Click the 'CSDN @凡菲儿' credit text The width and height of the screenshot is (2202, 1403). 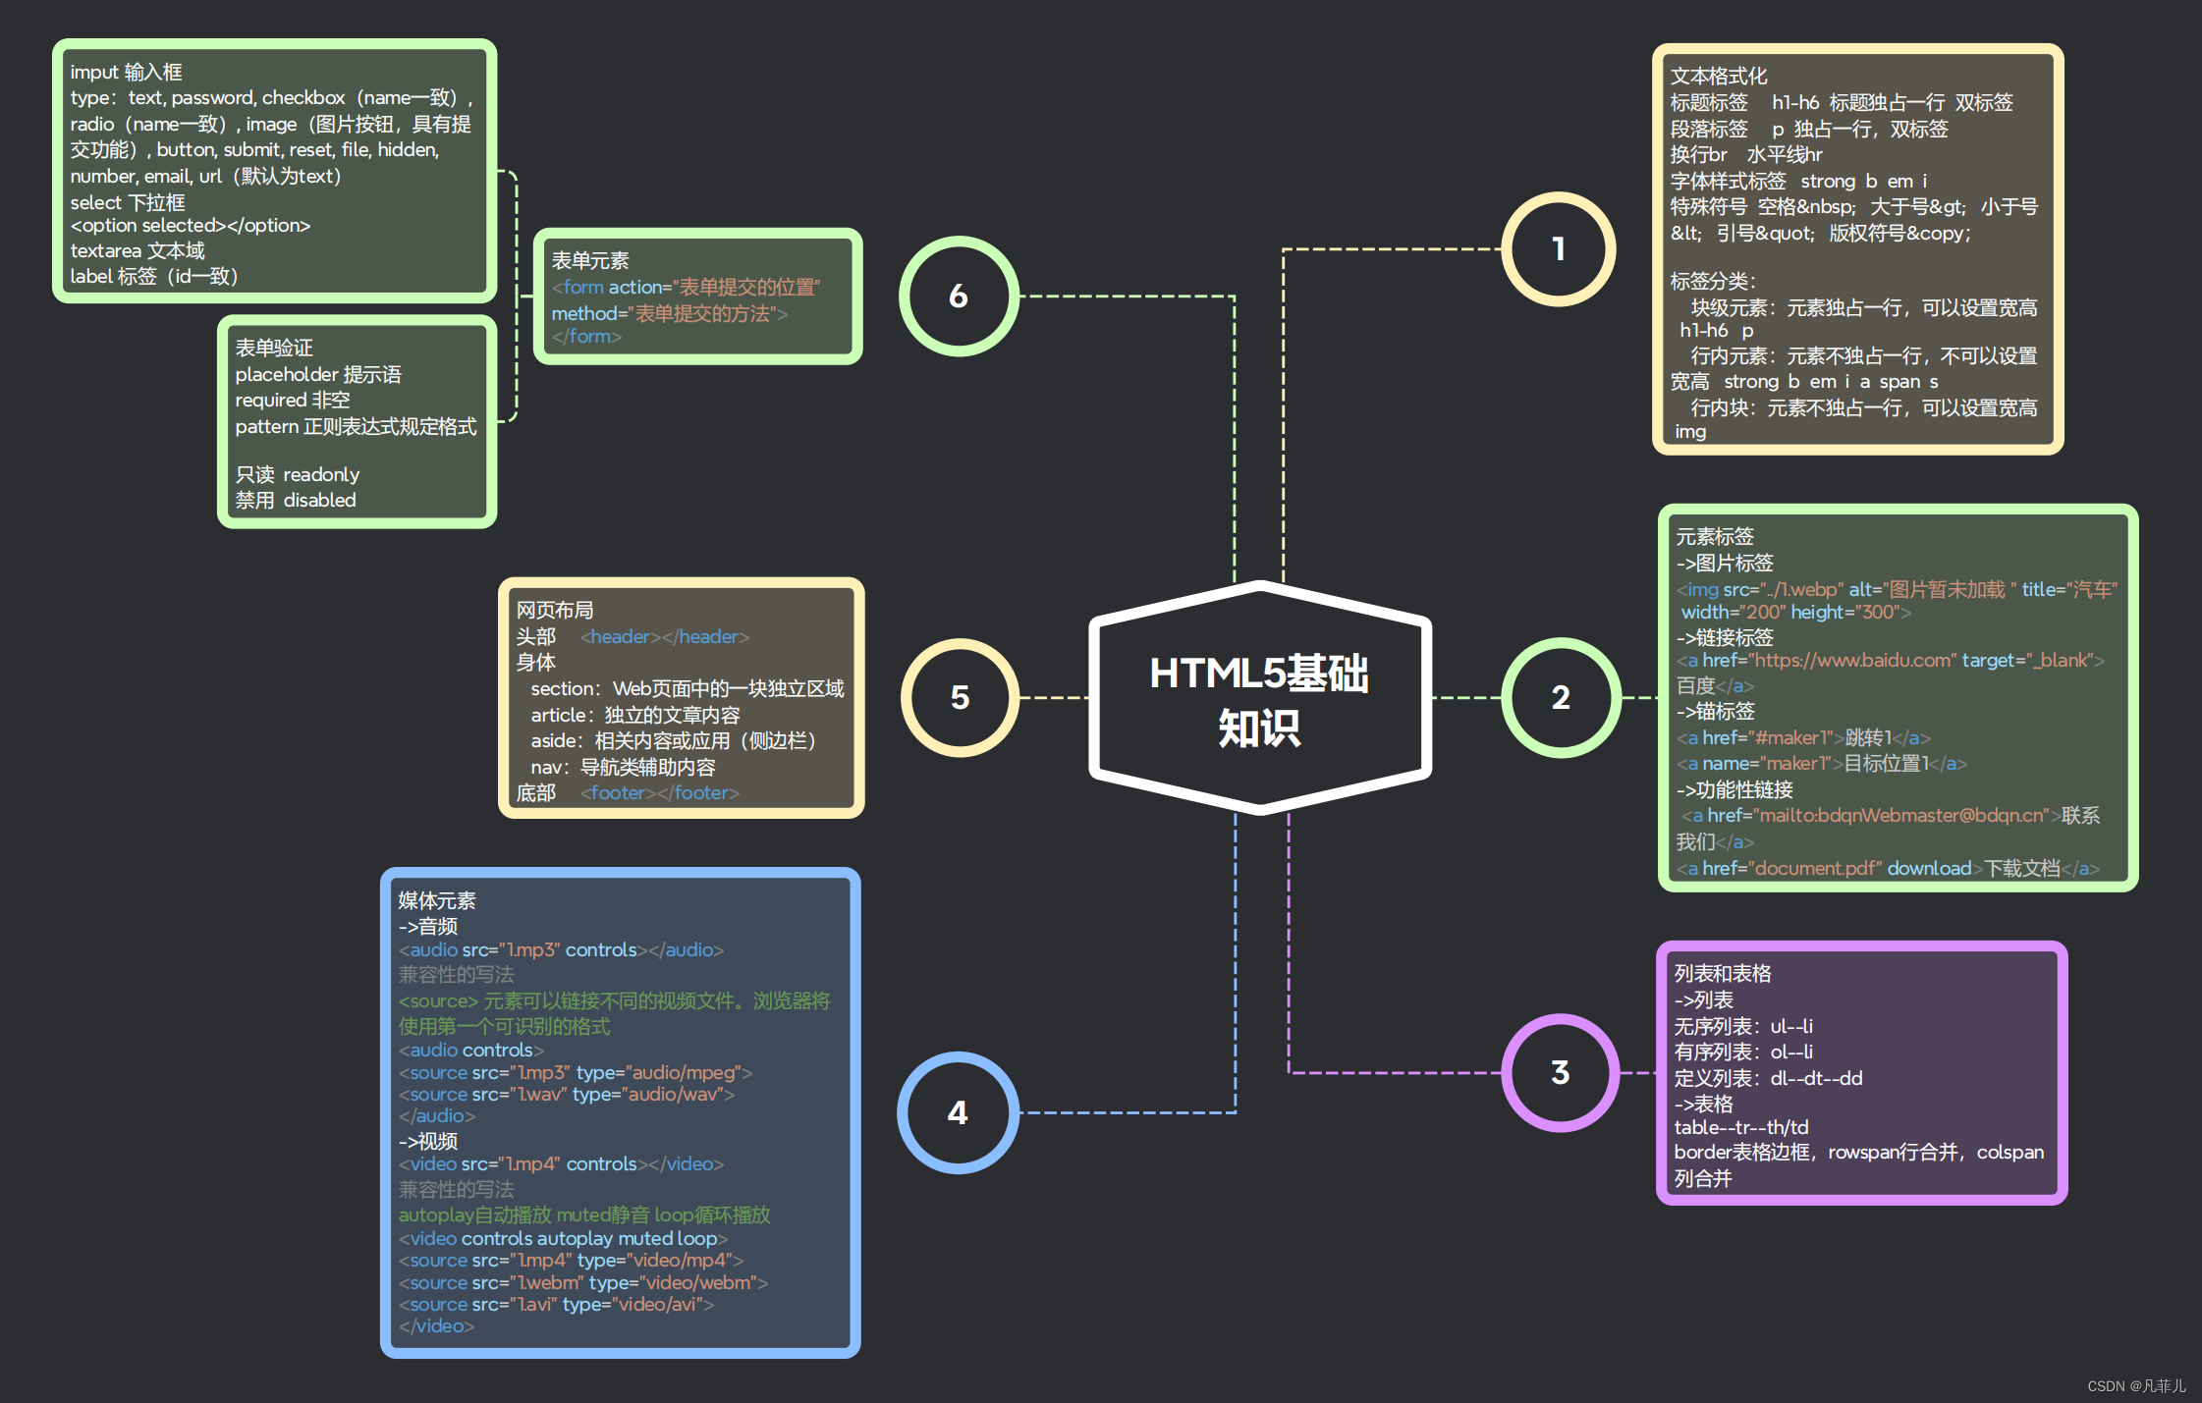pyautogui.click(x=2136, y=1386)
